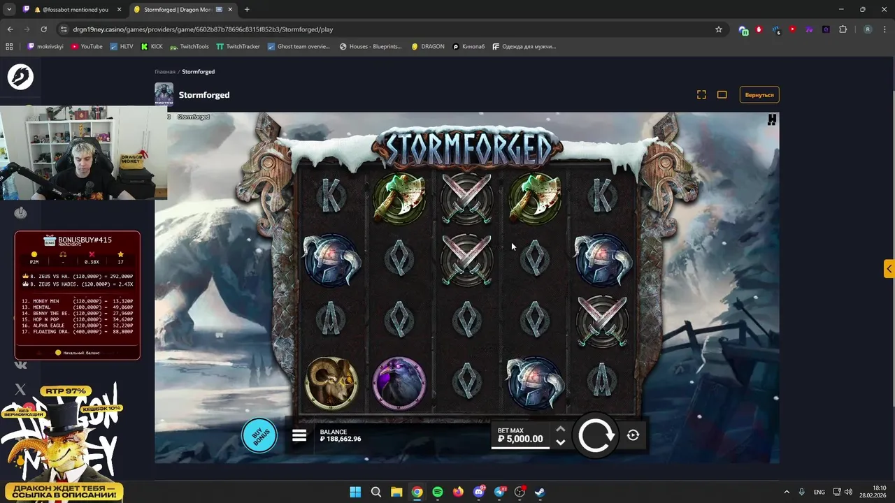The height and width of the screenshot is (503, 895).
Task: Bookmark this page with star icon
Action: (x=718, y=29)
